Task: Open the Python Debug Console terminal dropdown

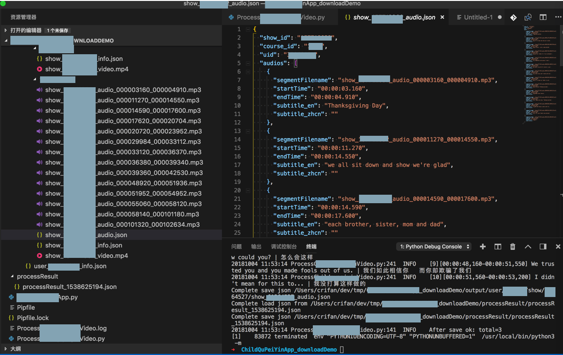Action: (x=435, y=247)
